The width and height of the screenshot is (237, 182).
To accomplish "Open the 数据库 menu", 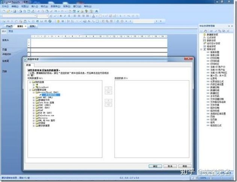I will (x=56, y=6).
